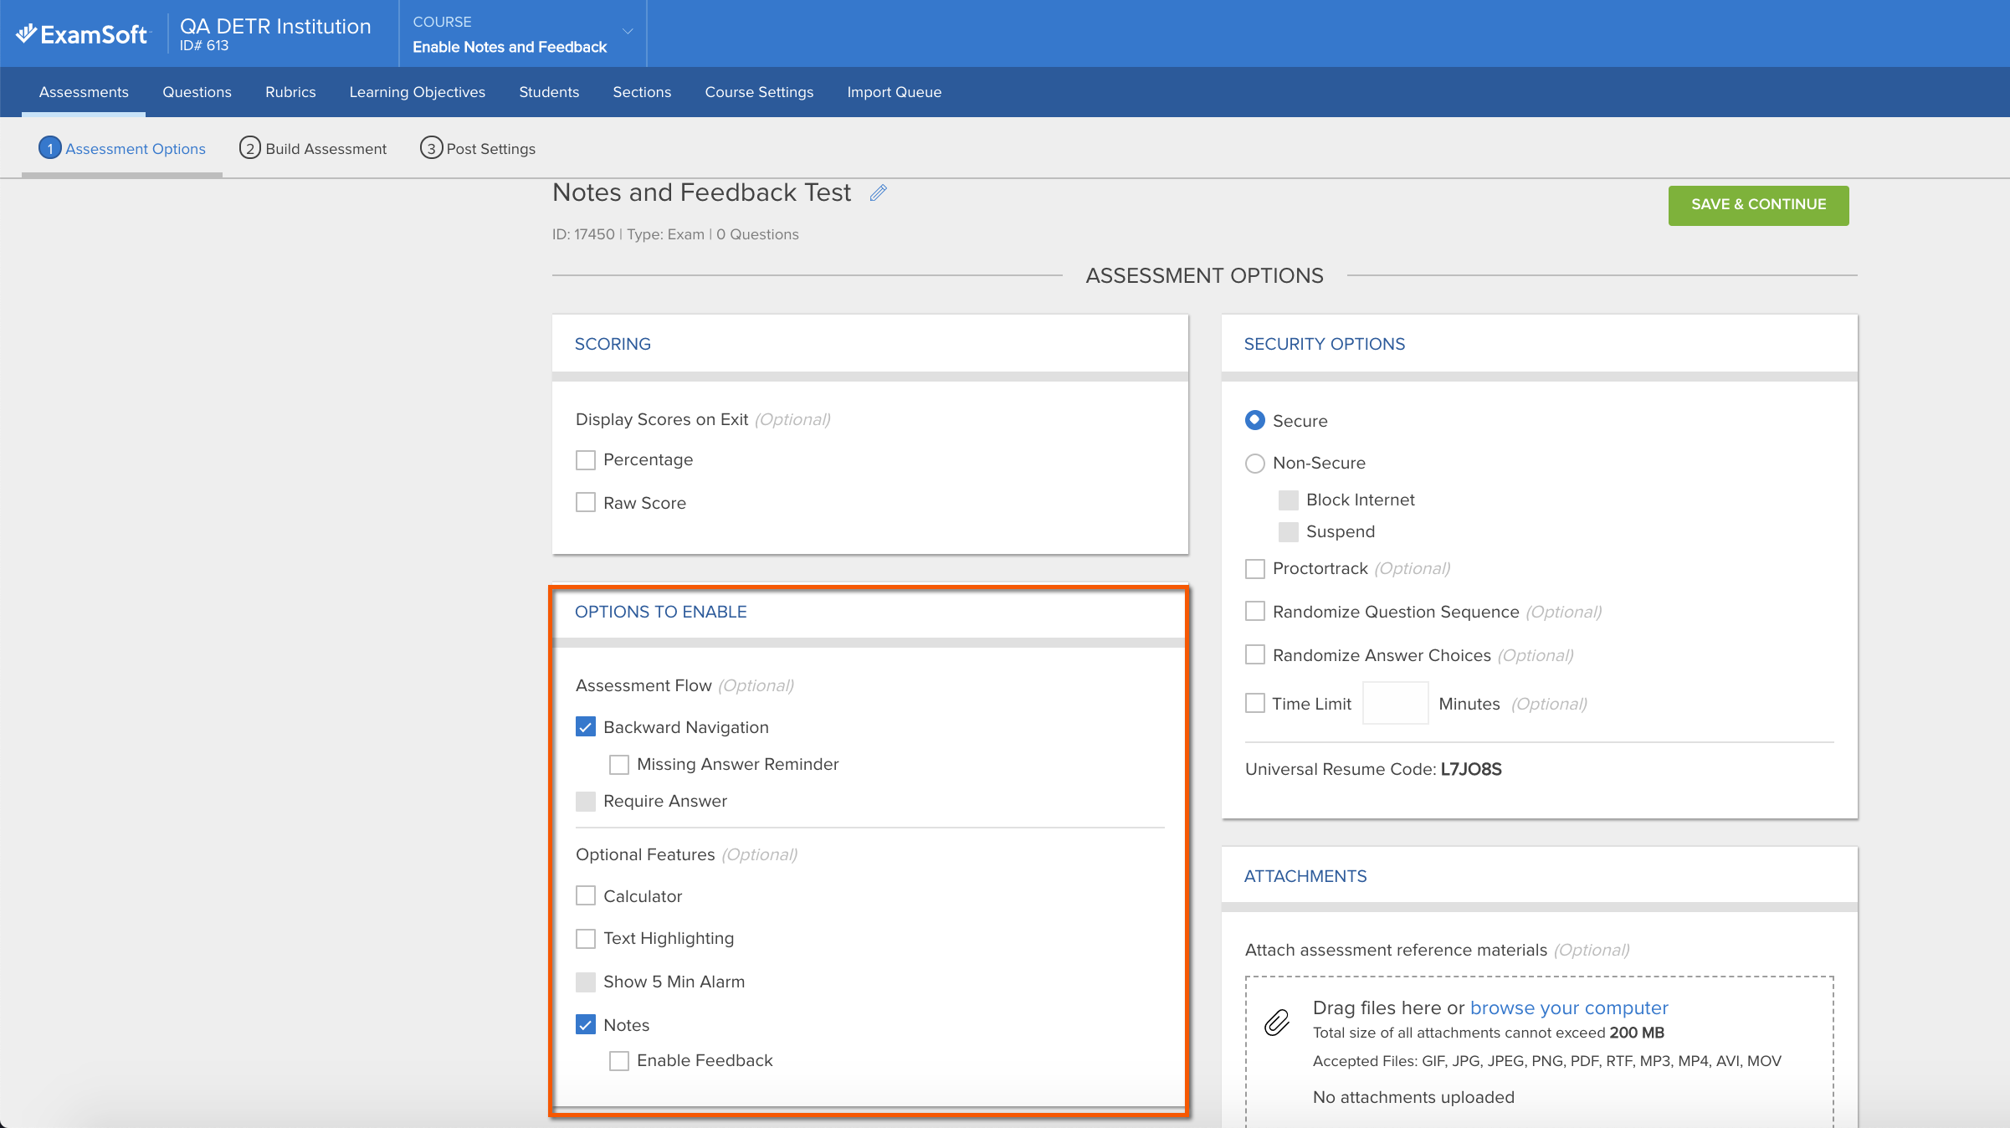Select the Secure radio button
The height and width of the screenshot is (1128, 2010).
1254,420
